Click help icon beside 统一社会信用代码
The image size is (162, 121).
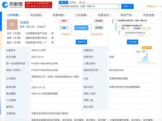pyautogui.click(x=27, y=63)
